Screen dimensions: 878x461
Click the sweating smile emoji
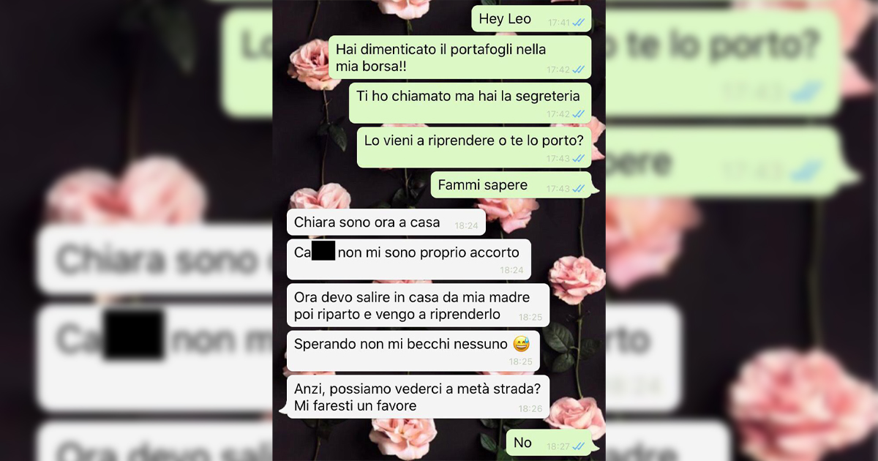coord(521,343)
